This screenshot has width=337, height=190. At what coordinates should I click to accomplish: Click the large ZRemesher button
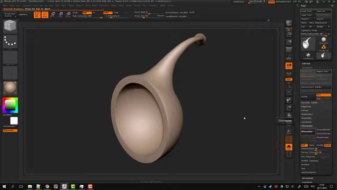coord(308,131)
